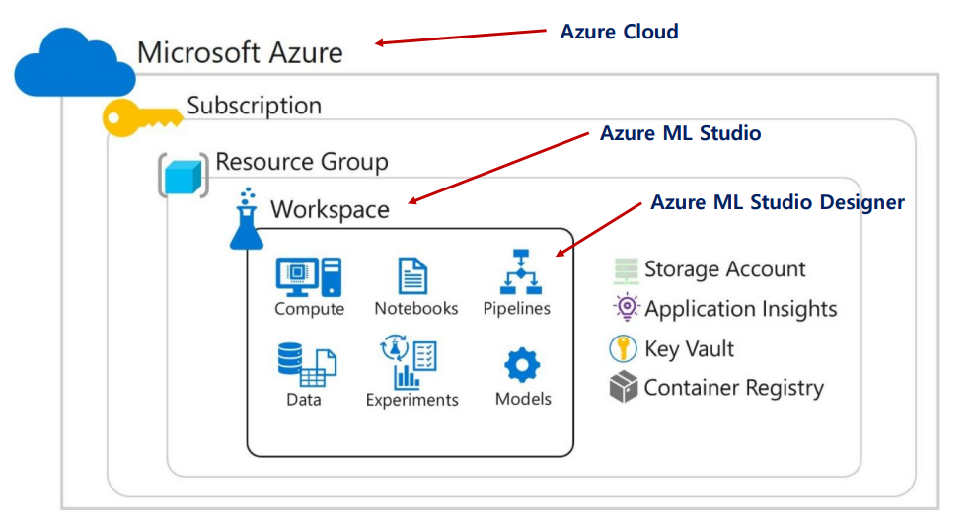Click the Container Registry box icon
This screenshot has height=525, width=972.
[x=624, y=387]
